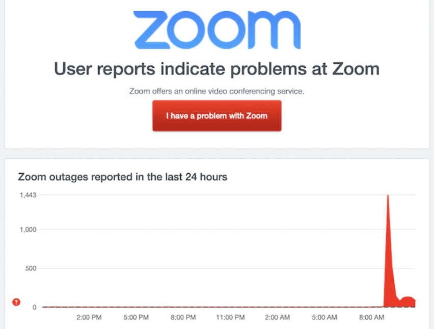
Task: Click the red question mark help icon
Action: [16, 302]
